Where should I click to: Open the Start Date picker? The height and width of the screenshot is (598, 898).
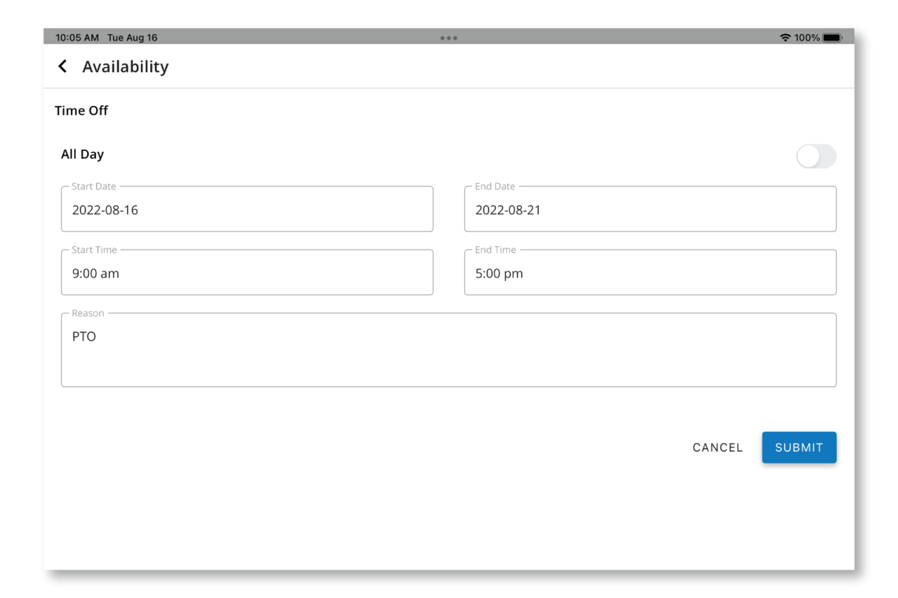(x=247, y=209)
